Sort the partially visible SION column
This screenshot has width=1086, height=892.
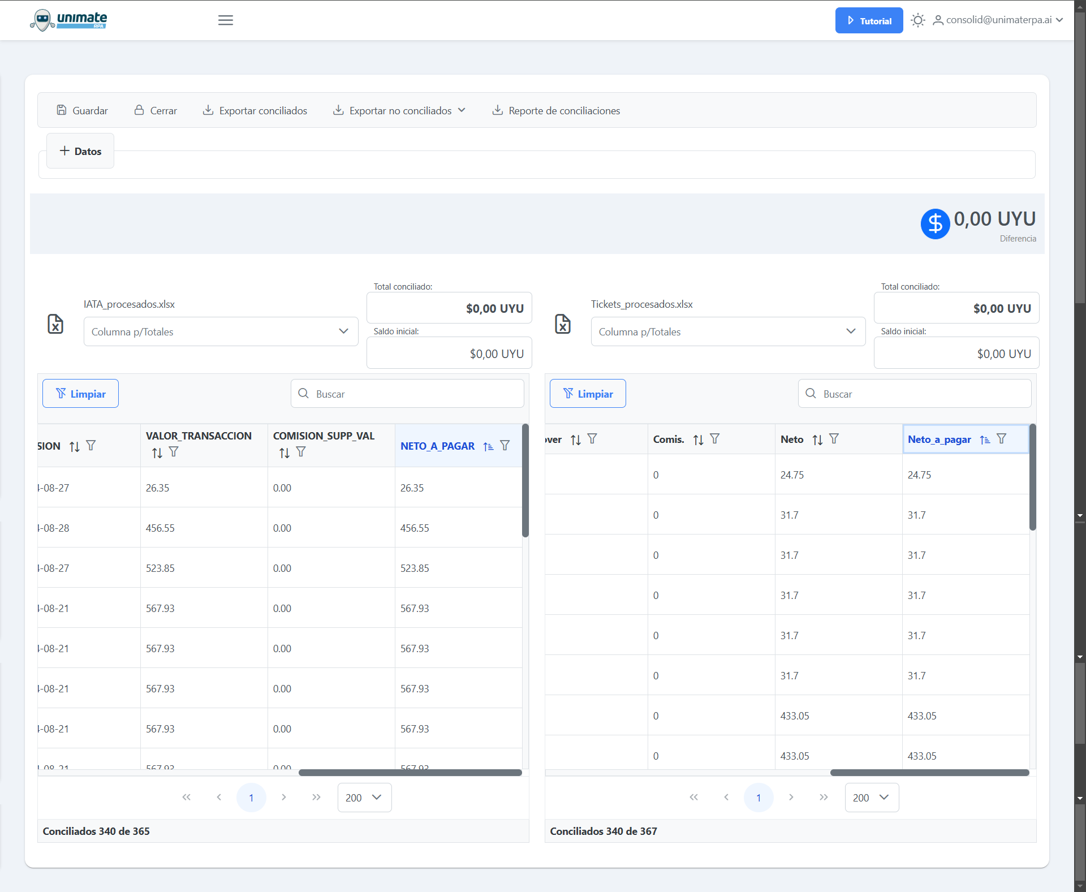click(75, 446)
